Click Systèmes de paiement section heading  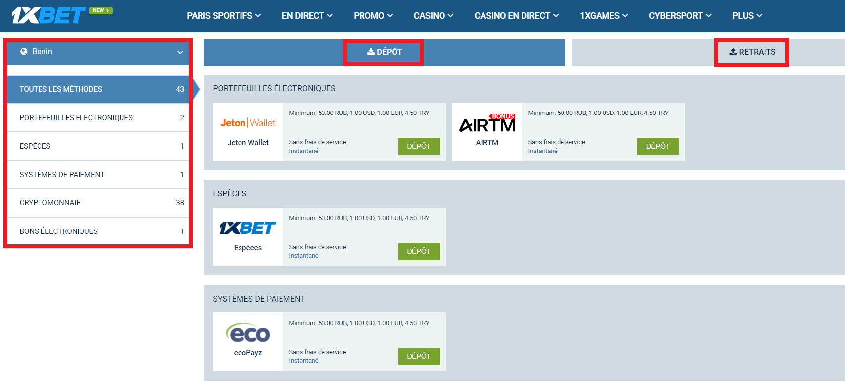(x=259, y=299)
